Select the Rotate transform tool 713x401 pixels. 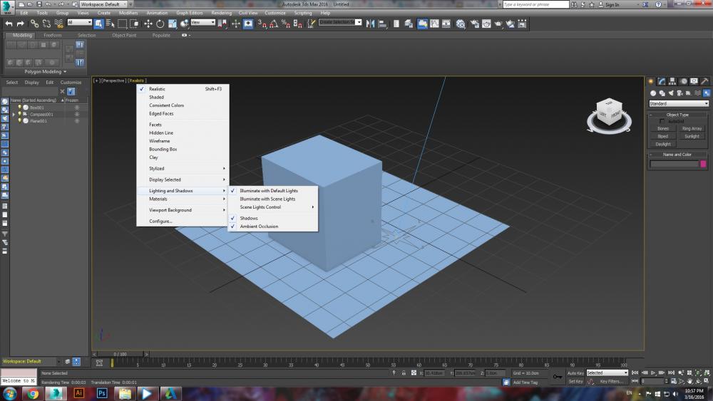click(160, 24)
